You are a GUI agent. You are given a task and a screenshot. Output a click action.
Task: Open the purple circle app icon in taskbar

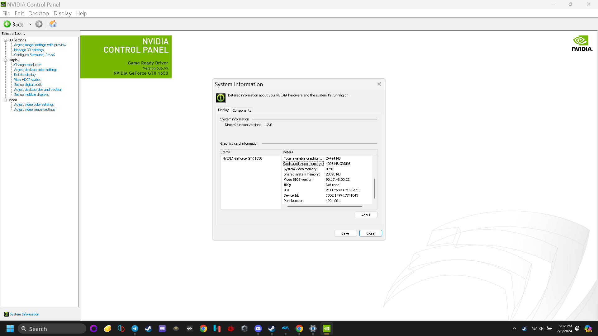click(94, 329)
